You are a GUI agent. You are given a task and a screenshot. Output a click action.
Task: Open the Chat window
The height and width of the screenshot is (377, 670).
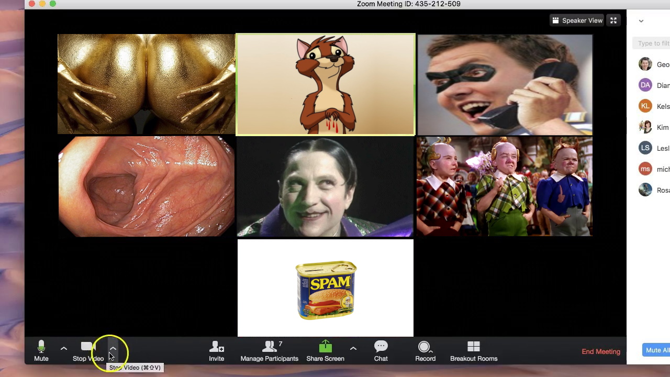tap(381, 351)
